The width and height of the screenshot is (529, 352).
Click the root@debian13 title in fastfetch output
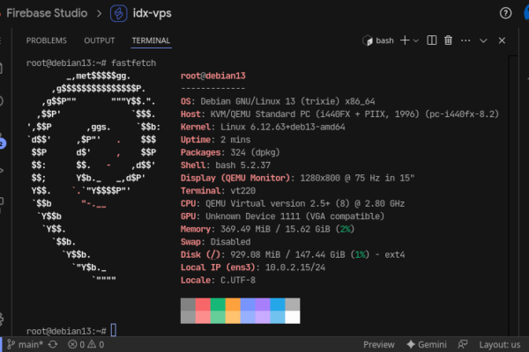[x=213, y=76]
